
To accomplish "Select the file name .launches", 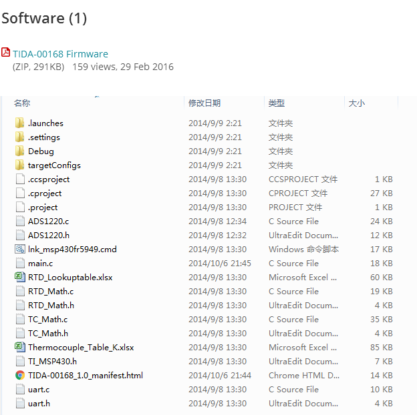I will (45, 123).
